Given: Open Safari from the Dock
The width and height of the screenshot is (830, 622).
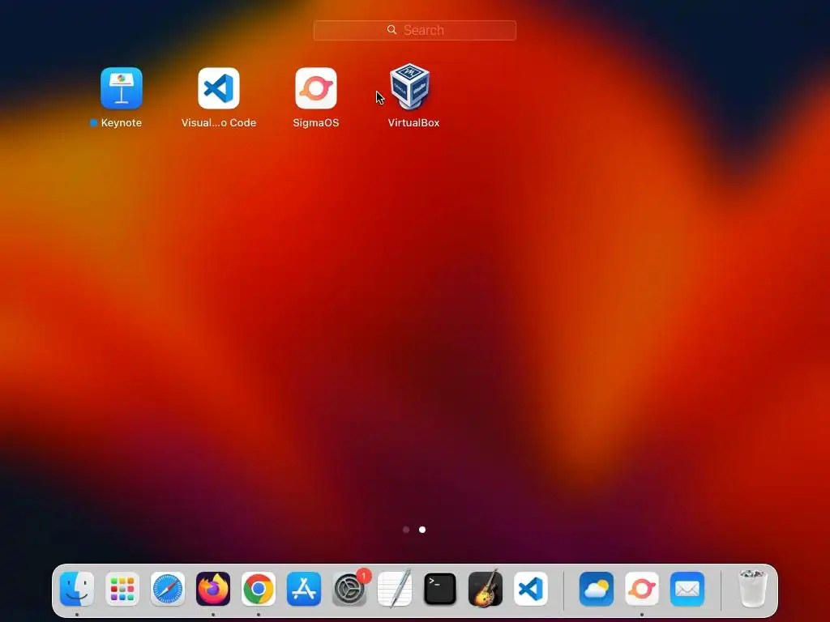Looking at the screenshot, I should coord(168,589).
